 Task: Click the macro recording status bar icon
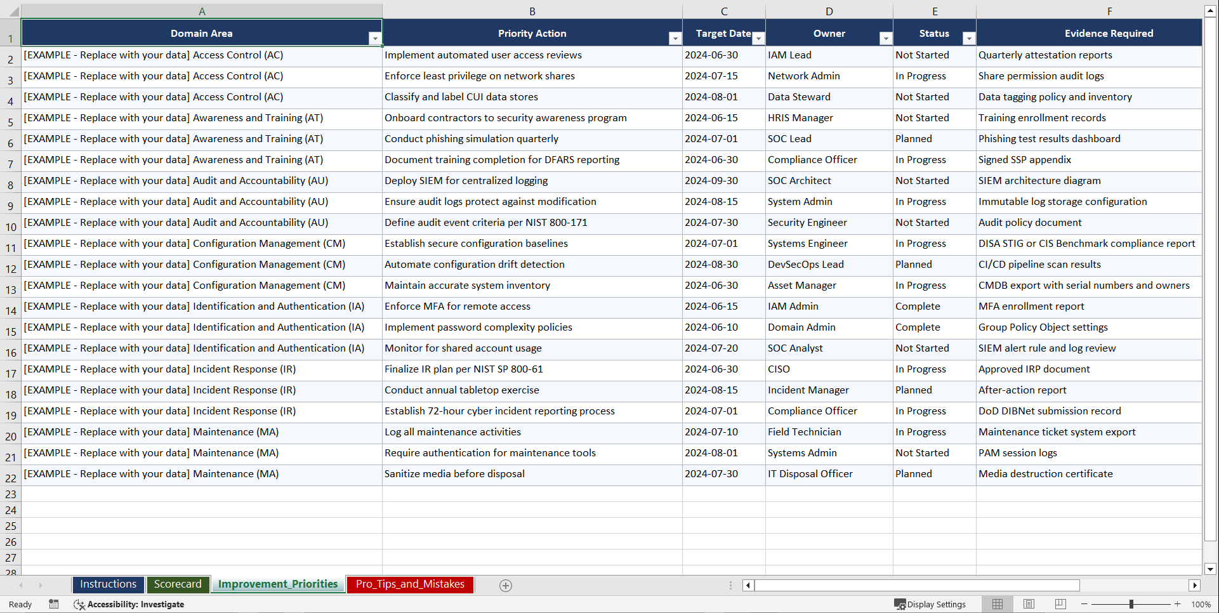[x=54, y=604]
